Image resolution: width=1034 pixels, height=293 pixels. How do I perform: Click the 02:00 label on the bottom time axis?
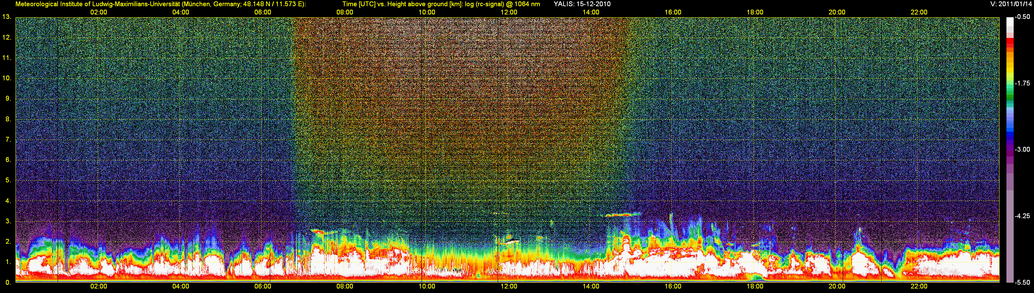point(98,286)
